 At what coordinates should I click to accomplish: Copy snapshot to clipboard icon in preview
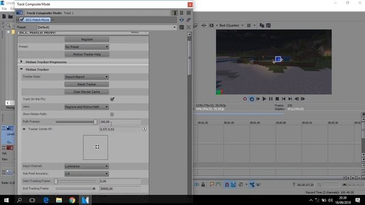[x=262, y=25]
